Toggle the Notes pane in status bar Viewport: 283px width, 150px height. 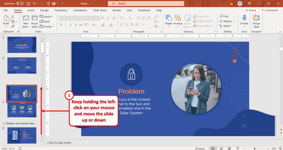pyautogui.click(x=200, y=148)
